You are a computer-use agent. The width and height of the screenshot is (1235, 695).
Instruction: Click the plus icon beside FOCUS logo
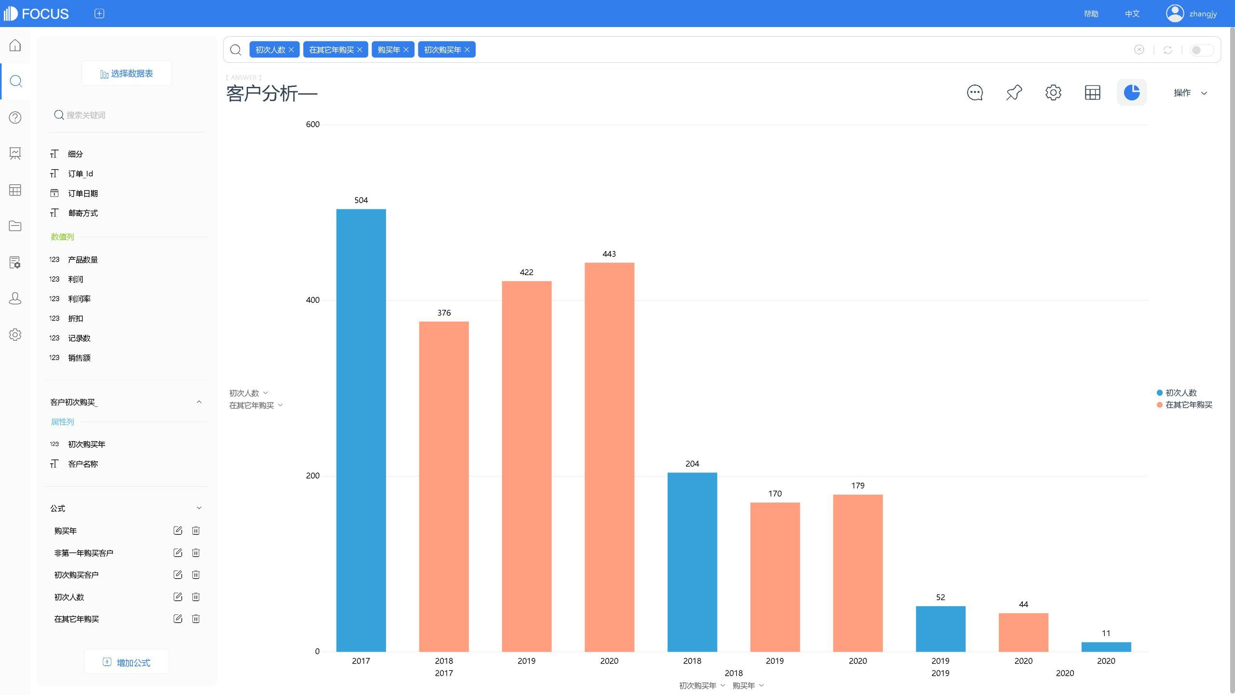click(x=99, y=14)
